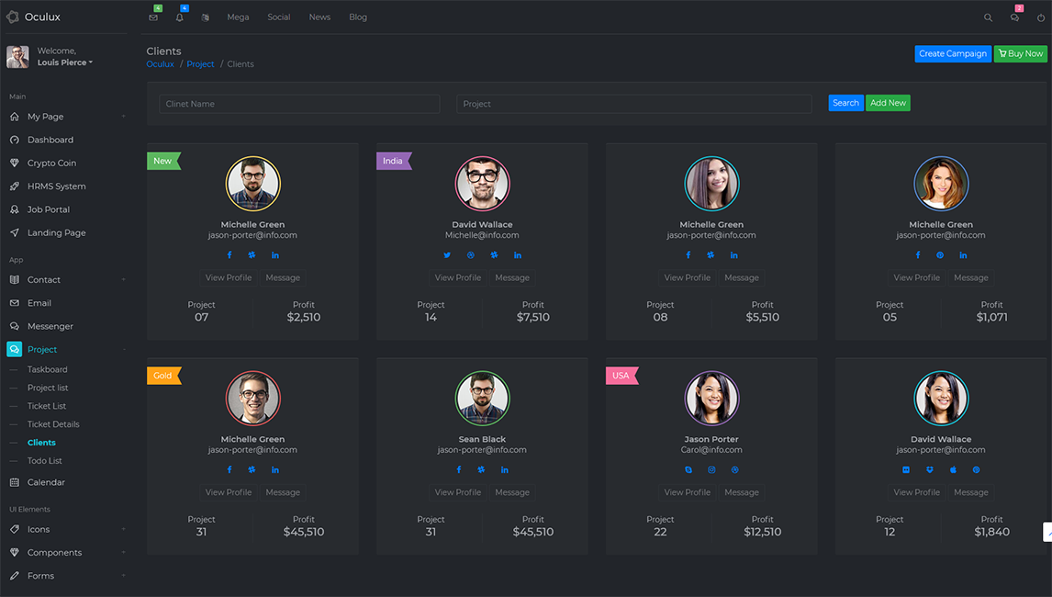Open the Mega menu in top navigation
The height and width of the screenshot is (597, 1052).
tap(238, 17)
